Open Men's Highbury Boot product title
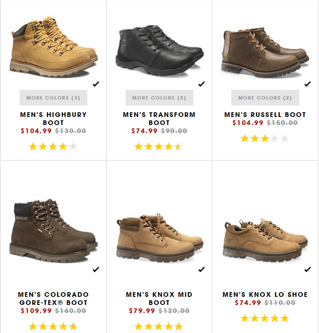Screen dimensions: 319x333 coord(53,119)
